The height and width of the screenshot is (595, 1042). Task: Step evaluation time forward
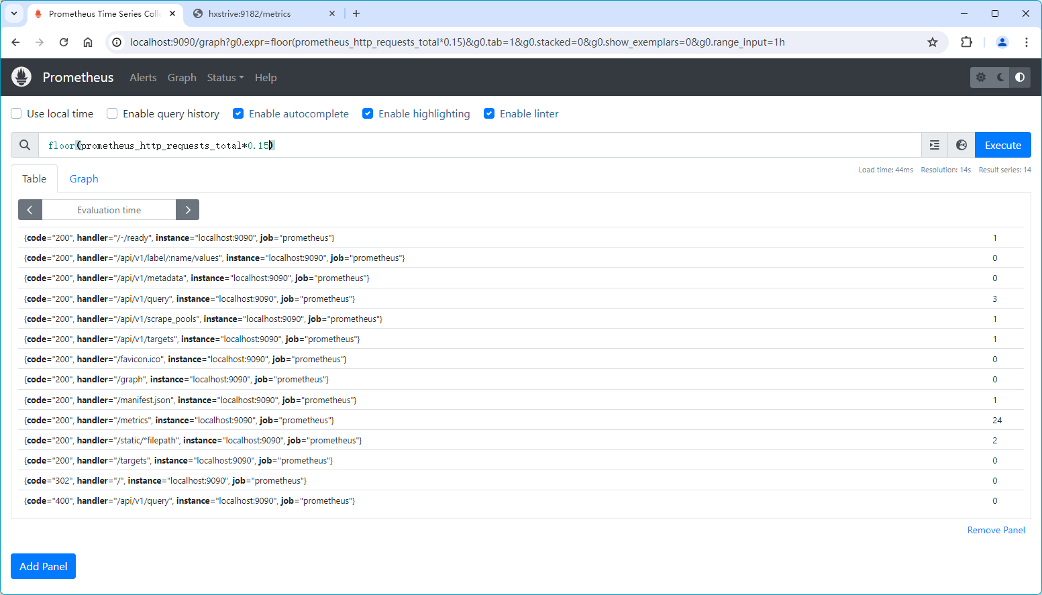pyautogui.click(x=188, y=210)
